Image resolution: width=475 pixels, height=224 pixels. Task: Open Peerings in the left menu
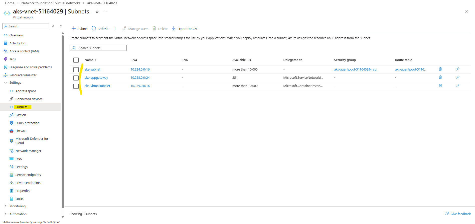pyautogui.click(x=21, y=167)
